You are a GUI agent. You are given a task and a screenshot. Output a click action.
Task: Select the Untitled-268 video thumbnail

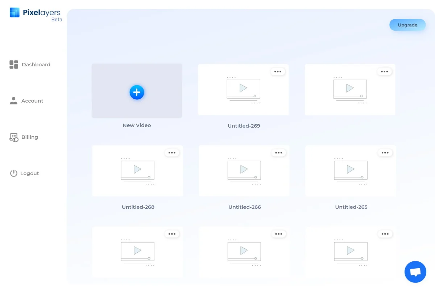[x=137, y=171]
